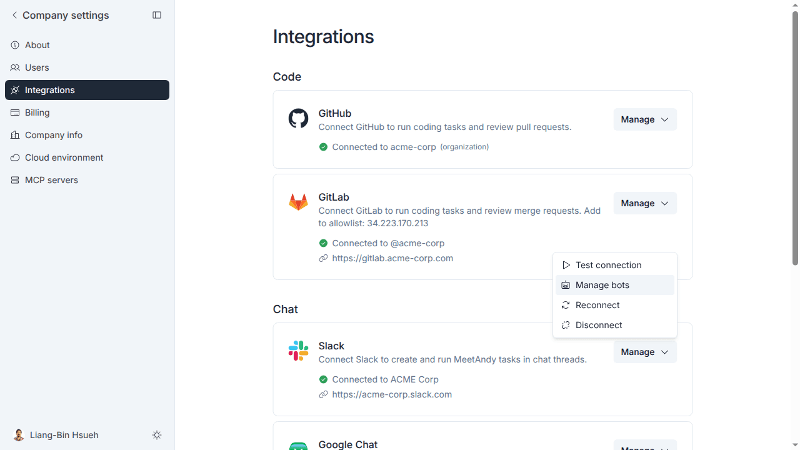Open MCP servers settings
This screenshot has height=450, width=800.
(x=87, y=180)
